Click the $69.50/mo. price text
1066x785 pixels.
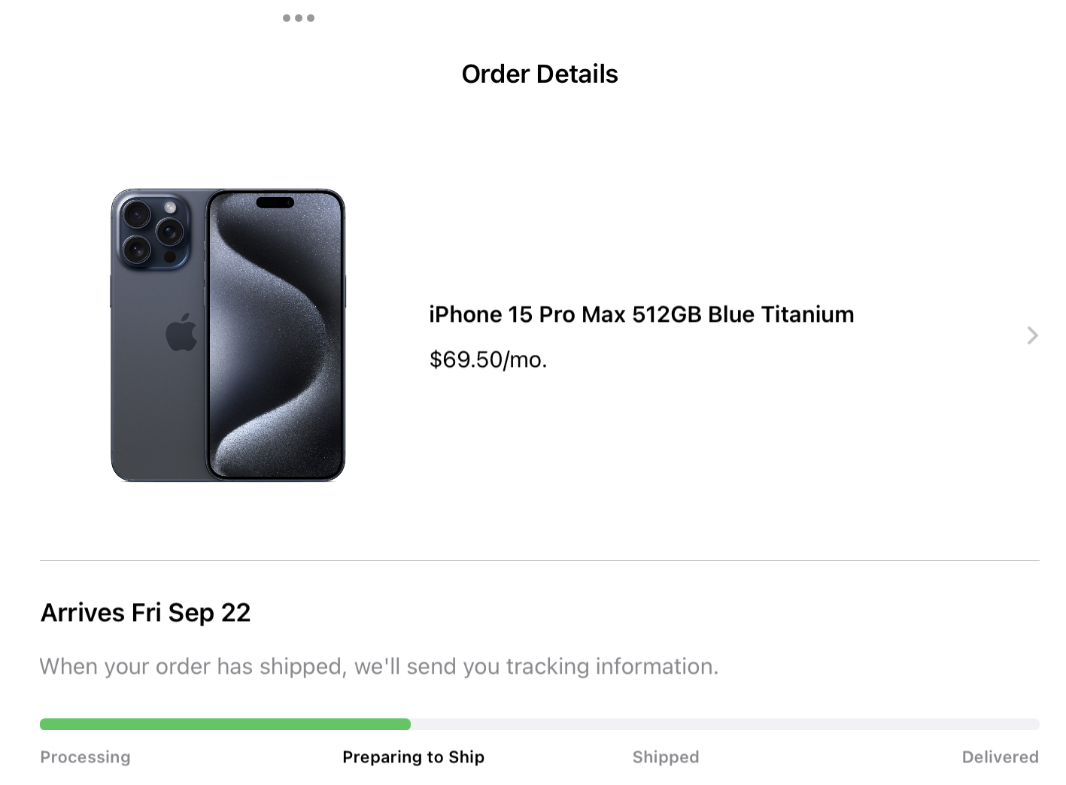(487, 359)
